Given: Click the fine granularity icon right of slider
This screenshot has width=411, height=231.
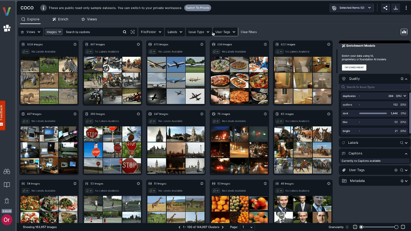Looking at the screenshot, I should [403, 227].
